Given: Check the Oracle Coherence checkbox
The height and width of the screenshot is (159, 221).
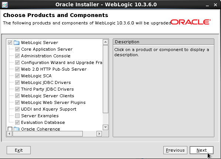Looking at the screenshot, I should [10, 129].
